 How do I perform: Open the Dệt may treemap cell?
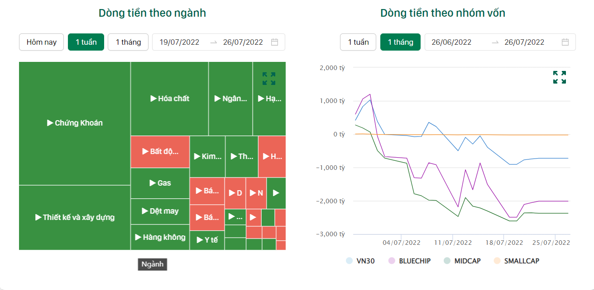[x=160, y=211]
